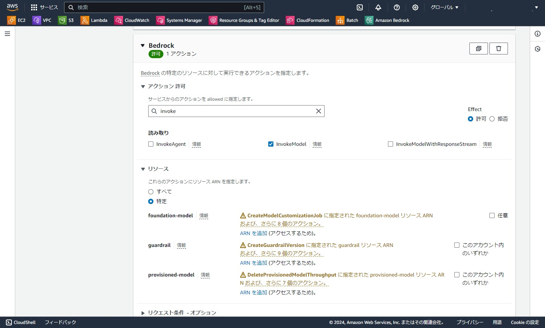Open the hexagon tools icon on right sidebar
Screen dimensions: 545x328
click(538, 49)
